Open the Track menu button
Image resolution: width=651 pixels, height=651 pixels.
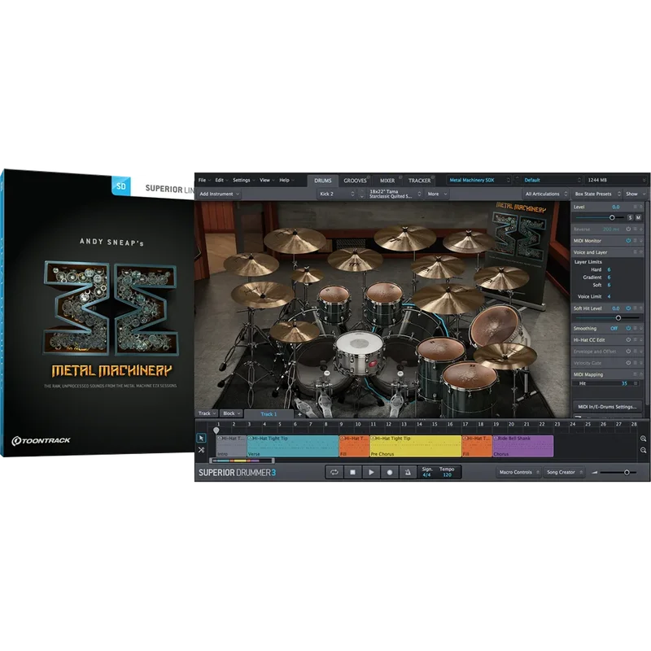click(207, 414)
